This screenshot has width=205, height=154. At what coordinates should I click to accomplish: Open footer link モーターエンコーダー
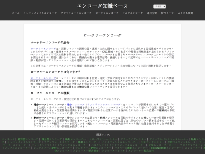(x=16, y=145)
